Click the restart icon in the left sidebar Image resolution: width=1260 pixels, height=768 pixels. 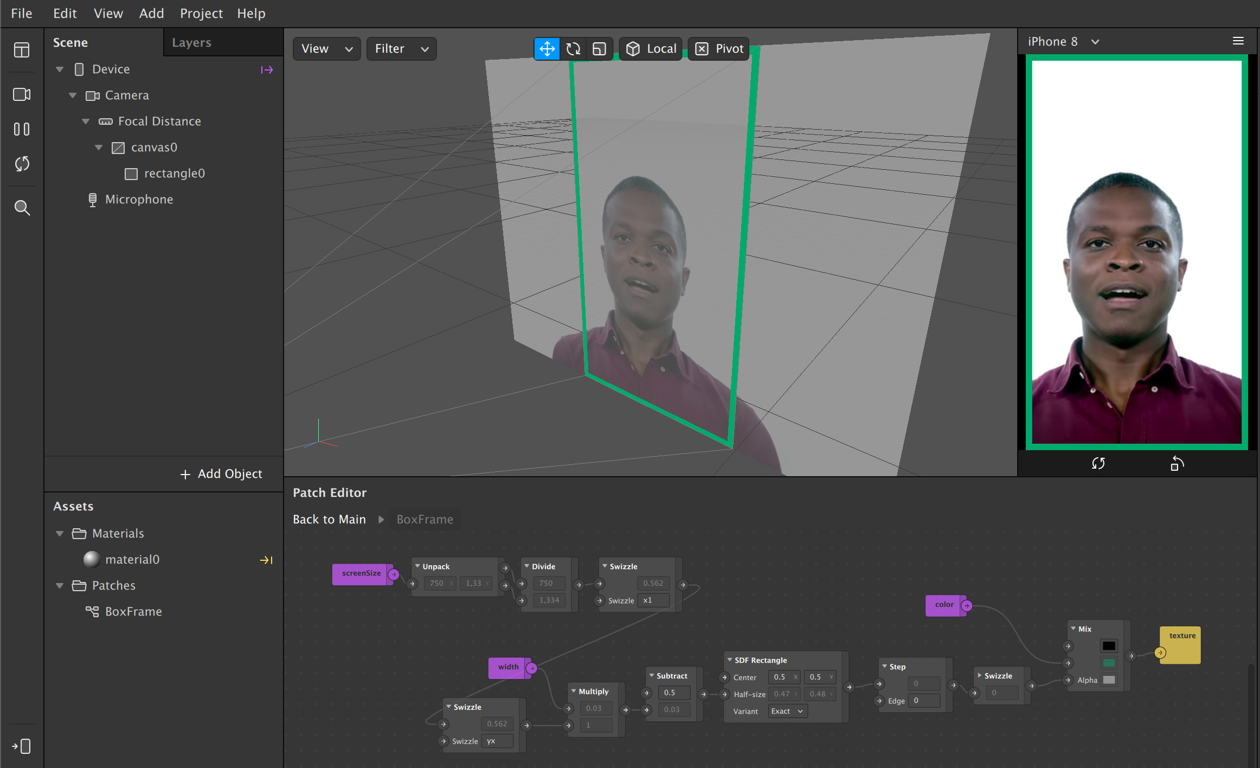pos(22,164)
